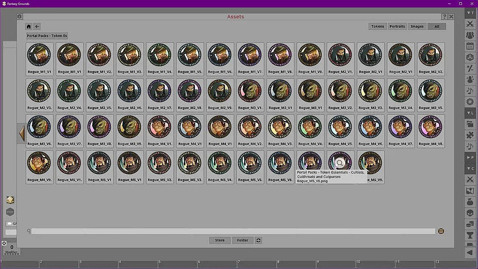478x269 pixels.
Task: Open the Assets help question mark
Action: 444,16
